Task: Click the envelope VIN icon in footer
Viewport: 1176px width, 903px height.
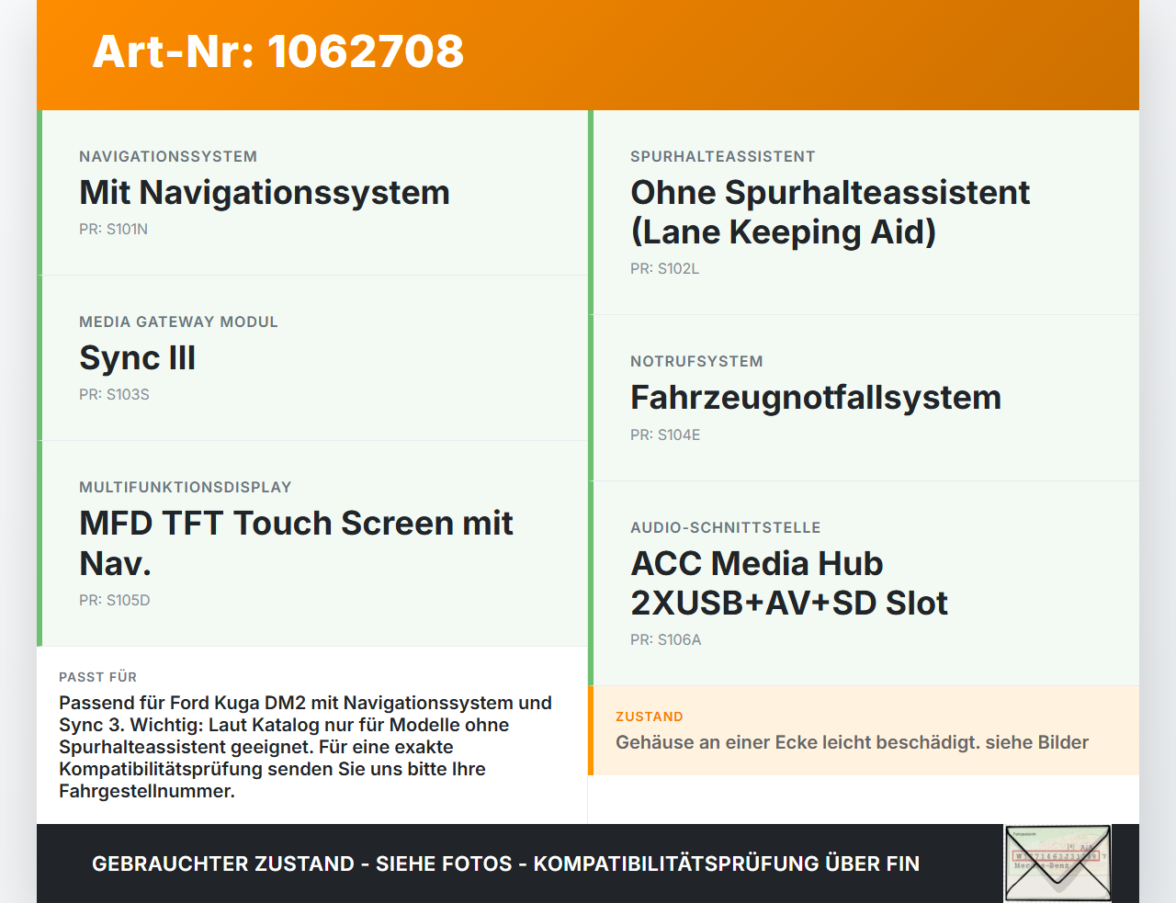Action: (x=1057, y=863)
